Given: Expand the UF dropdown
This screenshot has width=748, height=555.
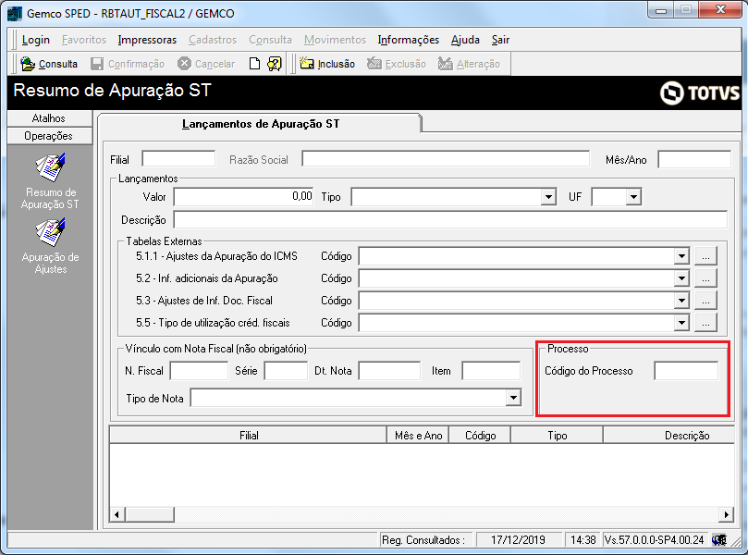Looking at the screenshot, I should (633, 197).
